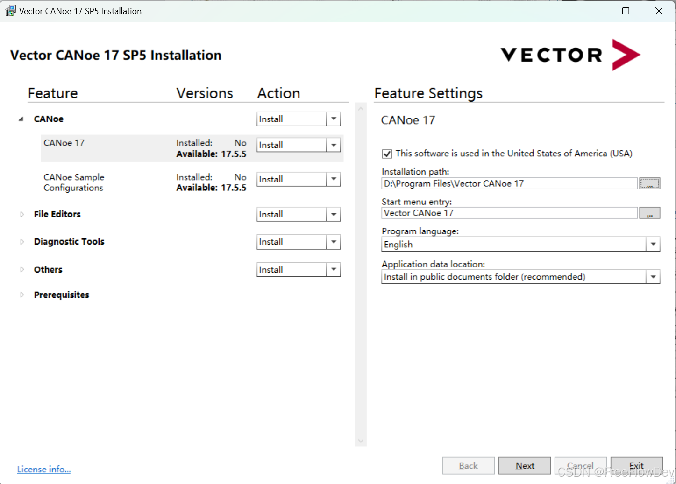This screenshot has height=484, width=676.
Task: Collapse the CANoe feature group
Action: 21,119
